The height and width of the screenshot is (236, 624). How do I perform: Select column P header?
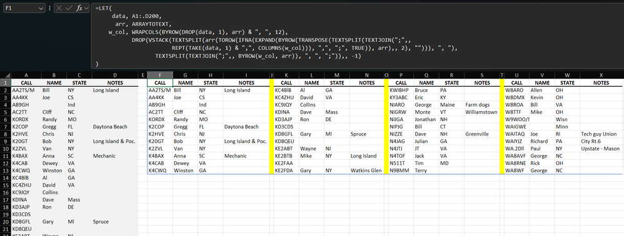pyautogui.click(x=401, y=75)
